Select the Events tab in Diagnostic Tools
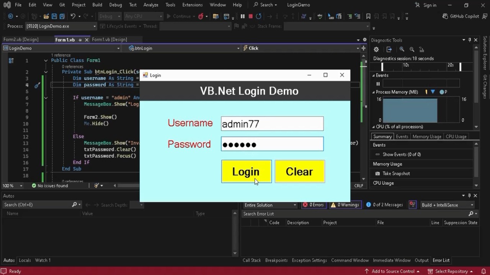The width and height of the screenshot is (490, 275). (402, 136)
